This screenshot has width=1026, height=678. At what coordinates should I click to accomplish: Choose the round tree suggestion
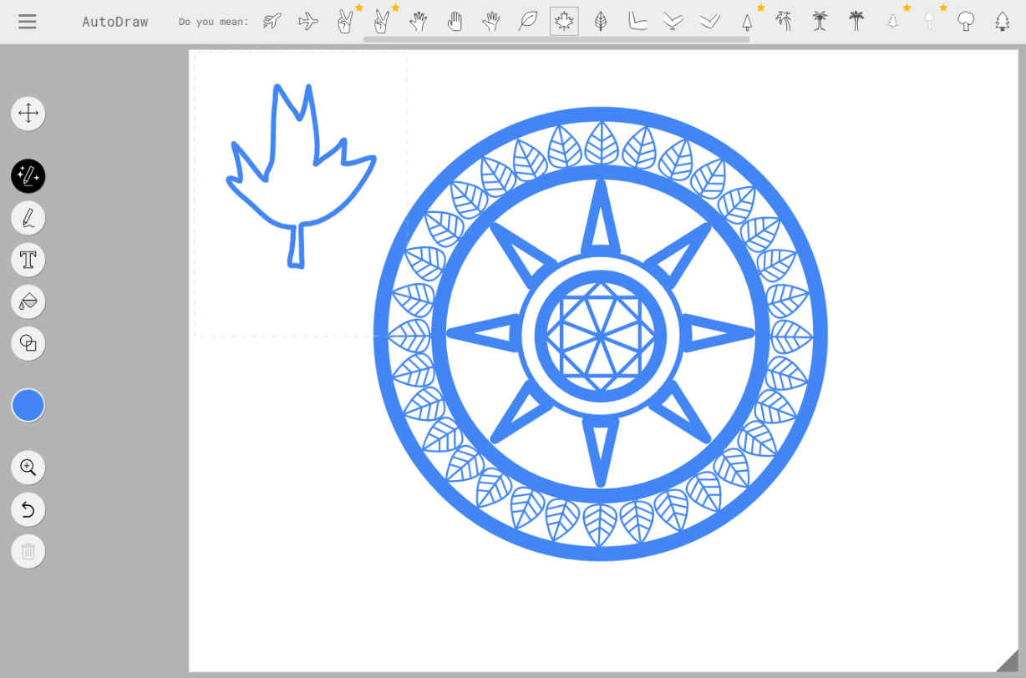pyautogui.click(x=966, y=21)
